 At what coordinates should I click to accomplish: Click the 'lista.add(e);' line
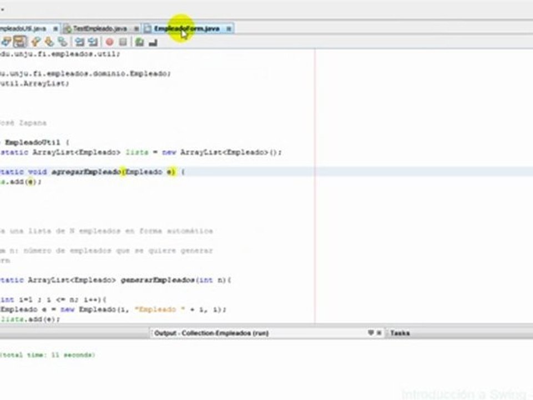pyautogui.click(x=30, y=319)
